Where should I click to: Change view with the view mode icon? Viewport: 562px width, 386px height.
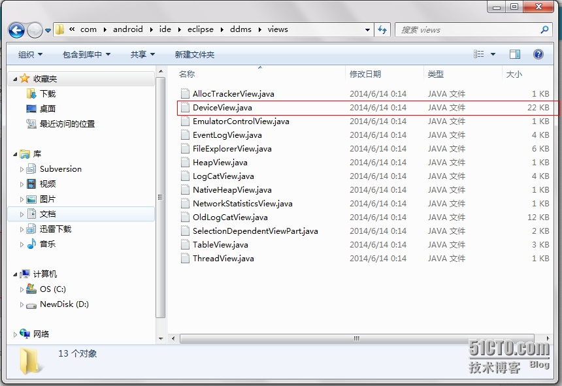[479, 54]
